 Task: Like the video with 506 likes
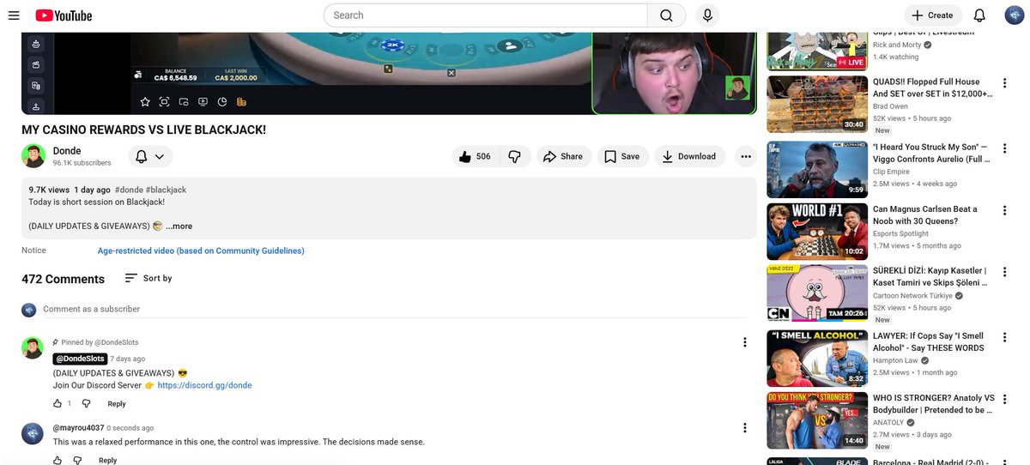click(476, 156)
